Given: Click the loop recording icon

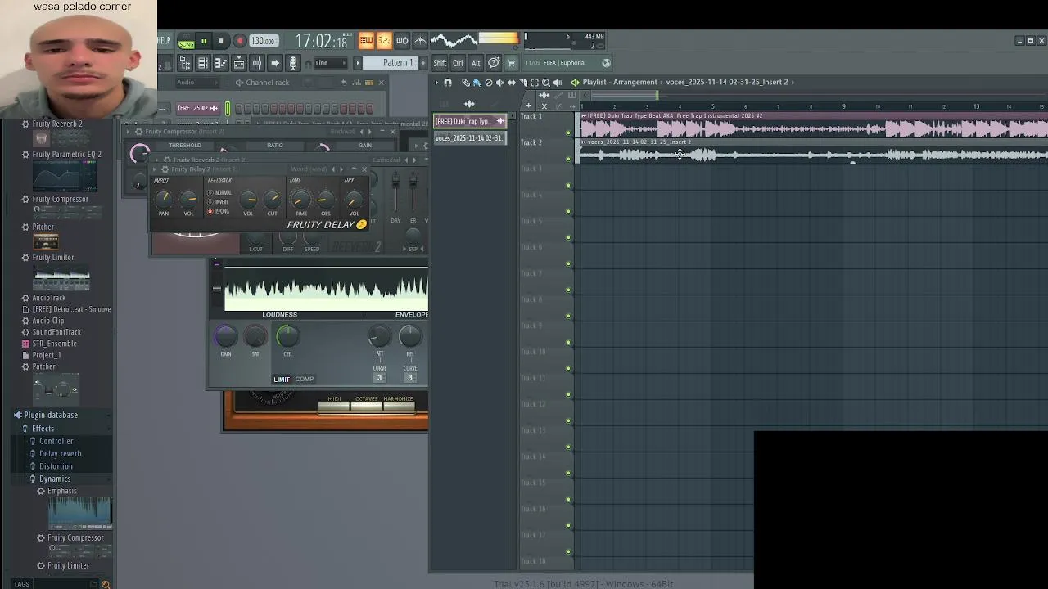Looking at the screenshot, I should (x=402, y=40).
